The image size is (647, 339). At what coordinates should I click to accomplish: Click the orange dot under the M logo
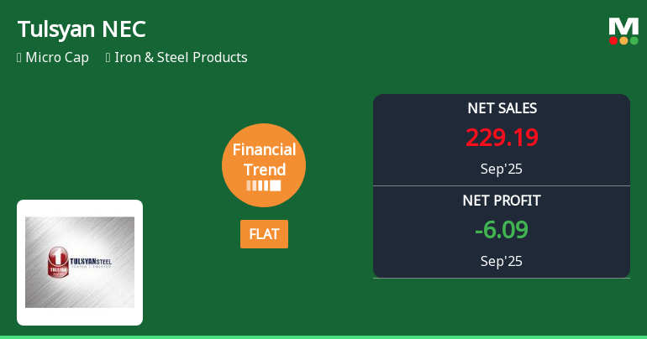(x=623, y=40)
